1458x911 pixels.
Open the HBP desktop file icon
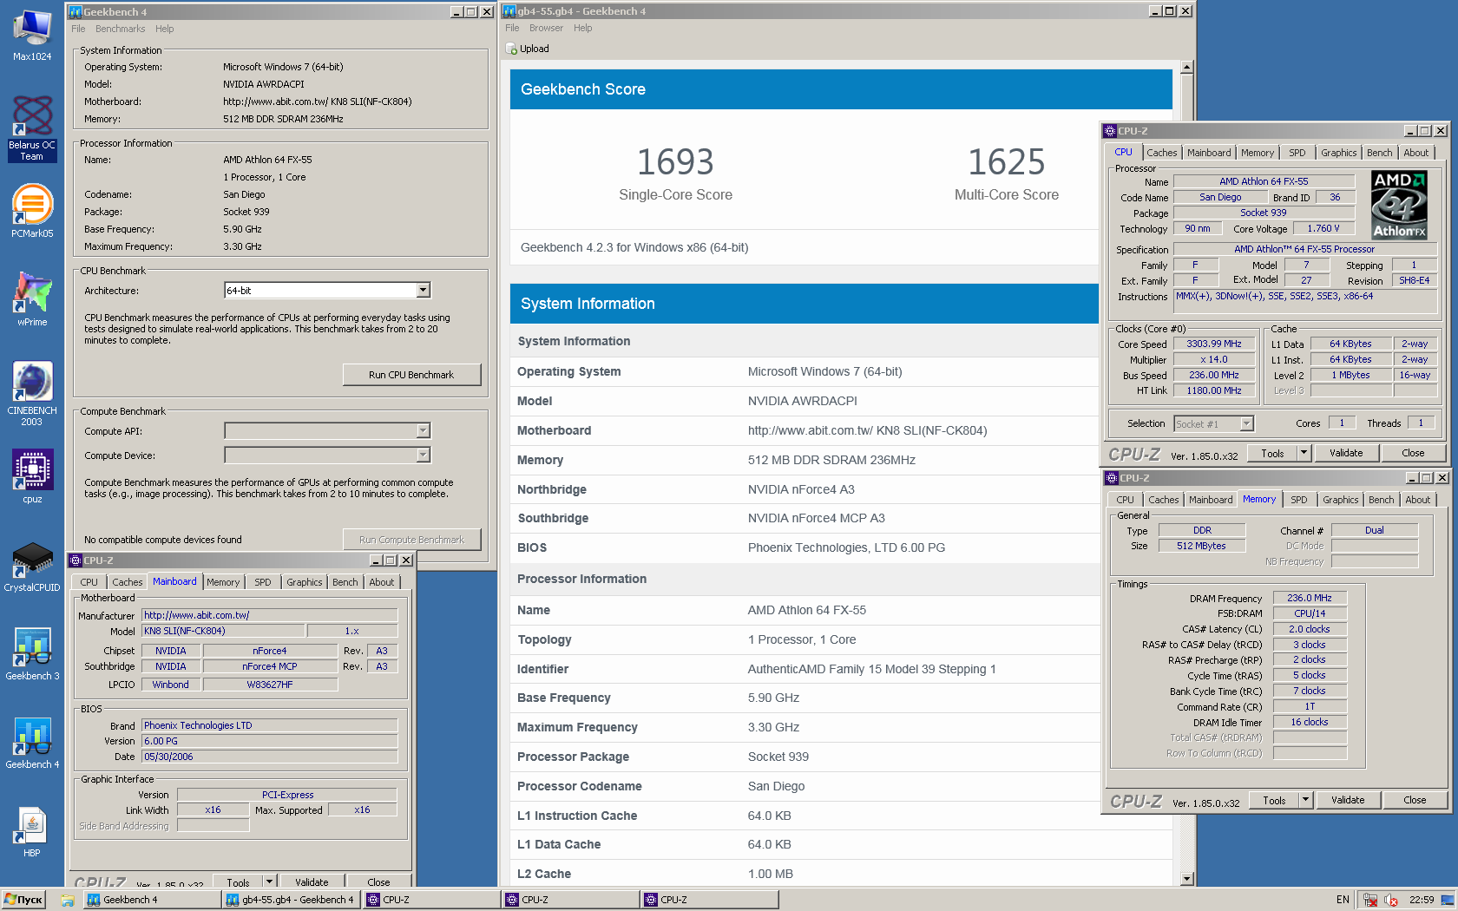[32, 831]
